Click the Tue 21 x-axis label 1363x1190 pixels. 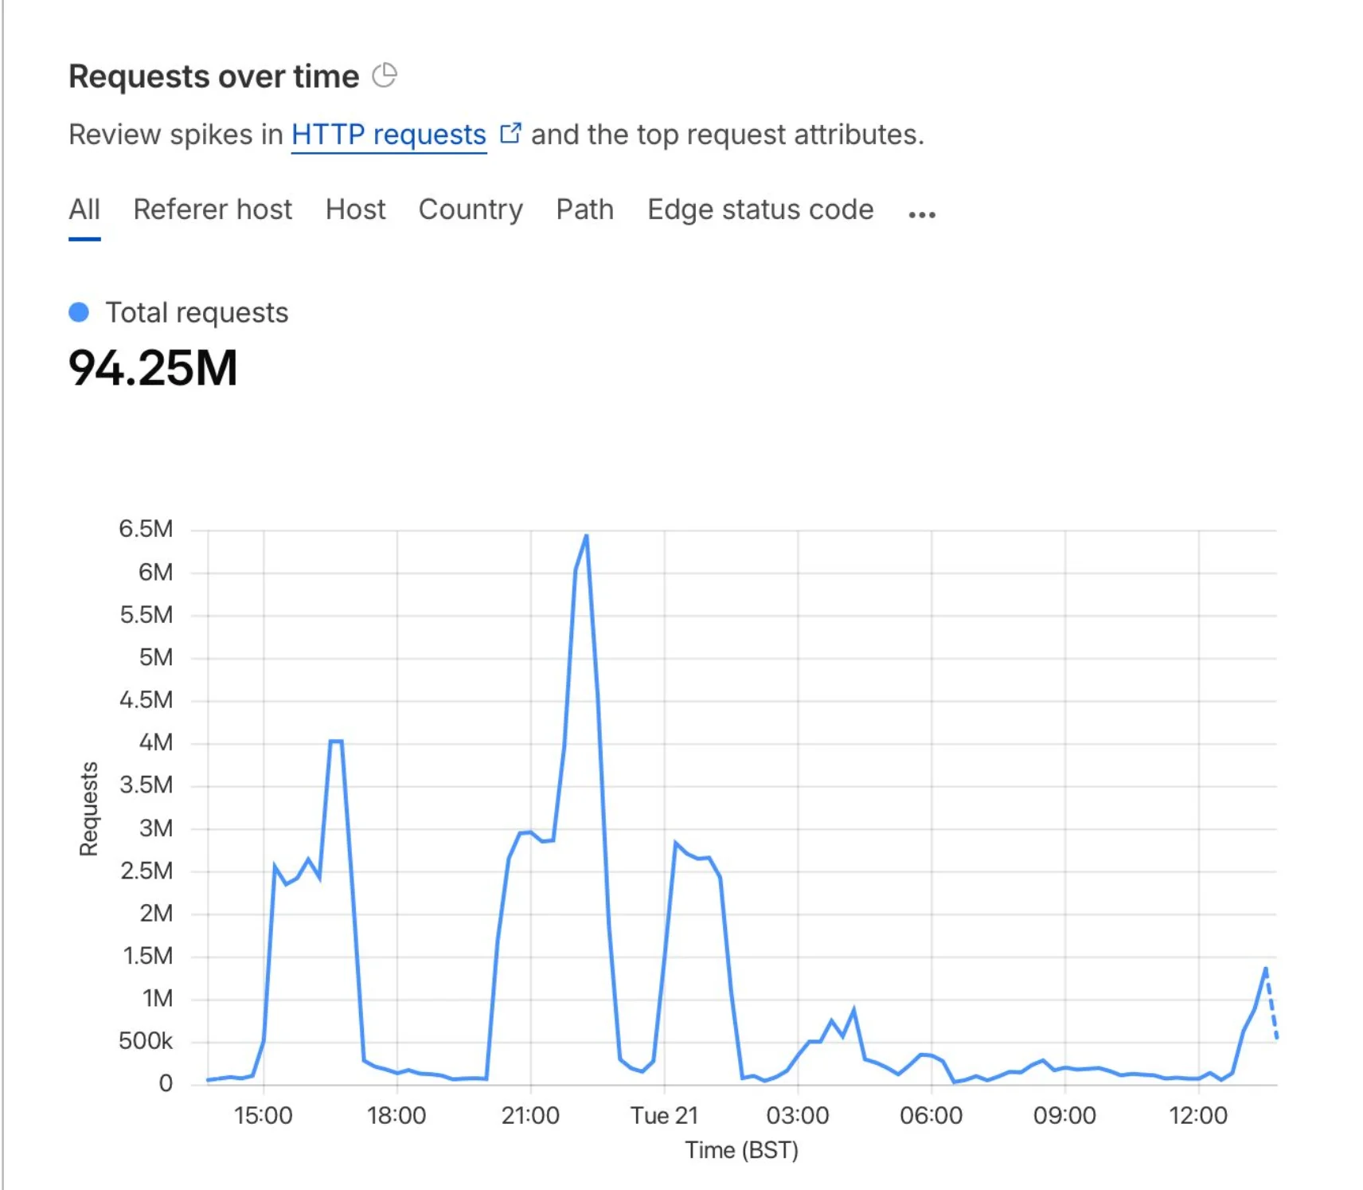tap(664, 1115)
